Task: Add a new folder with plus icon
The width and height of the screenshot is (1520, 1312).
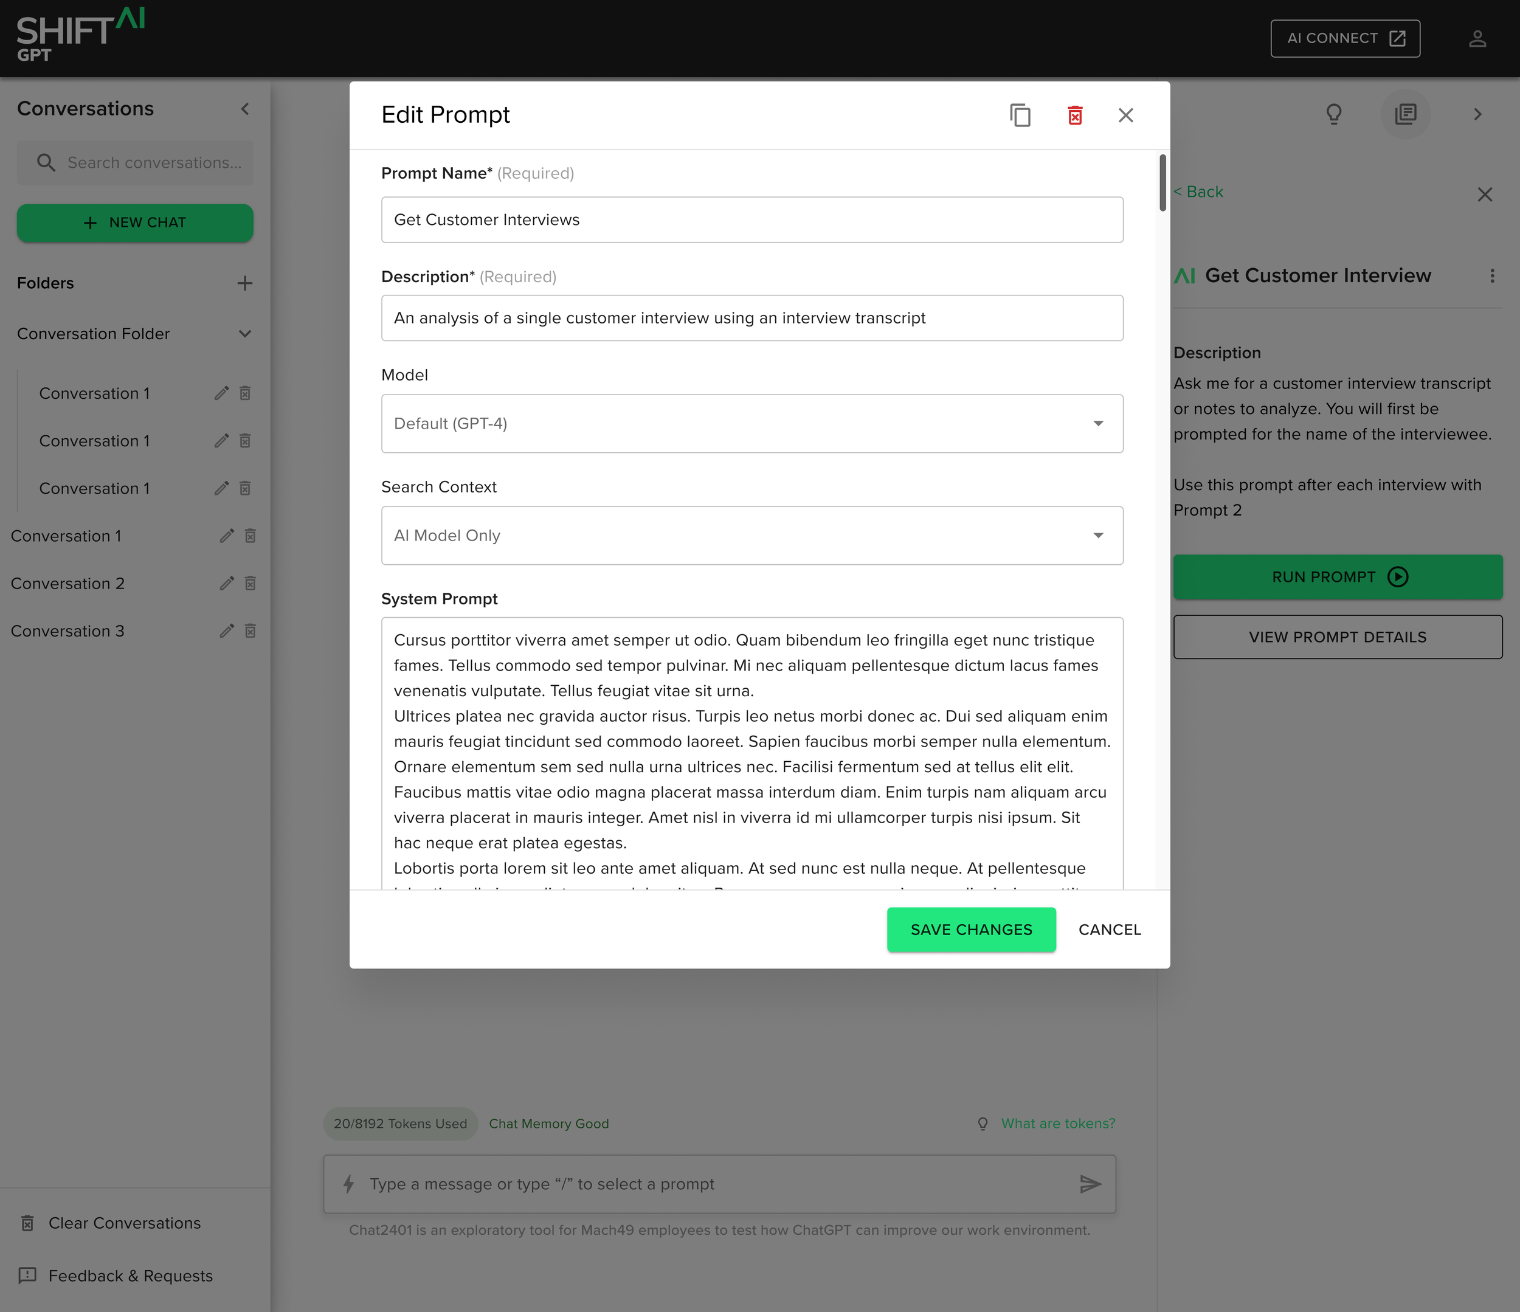Action: click(x=245, y=283)
